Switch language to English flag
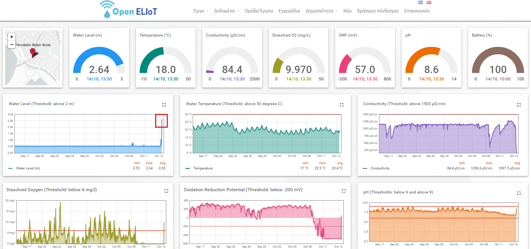The image size is (531, 249). pos(429,2)
